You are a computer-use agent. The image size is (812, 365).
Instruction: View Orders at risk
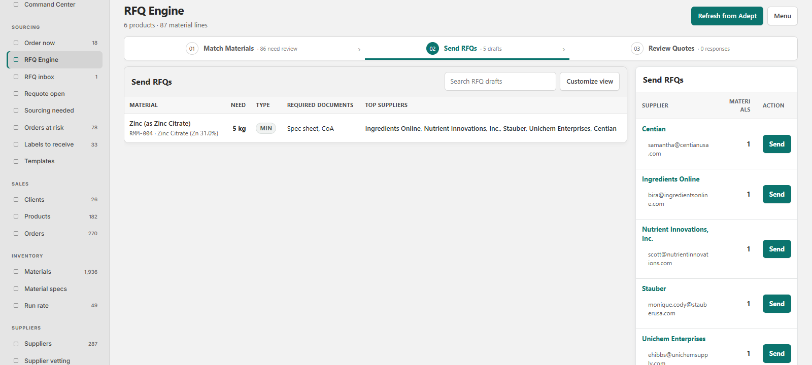(55, 128)
